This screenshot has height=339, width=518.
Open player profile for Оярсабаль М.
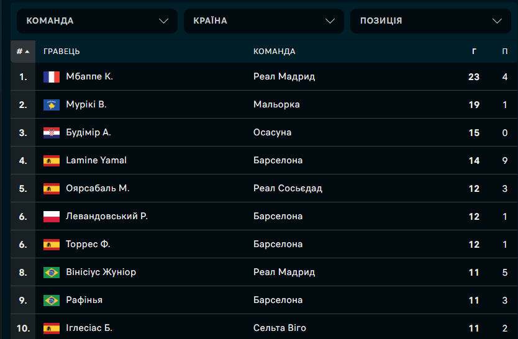[98, 188]
